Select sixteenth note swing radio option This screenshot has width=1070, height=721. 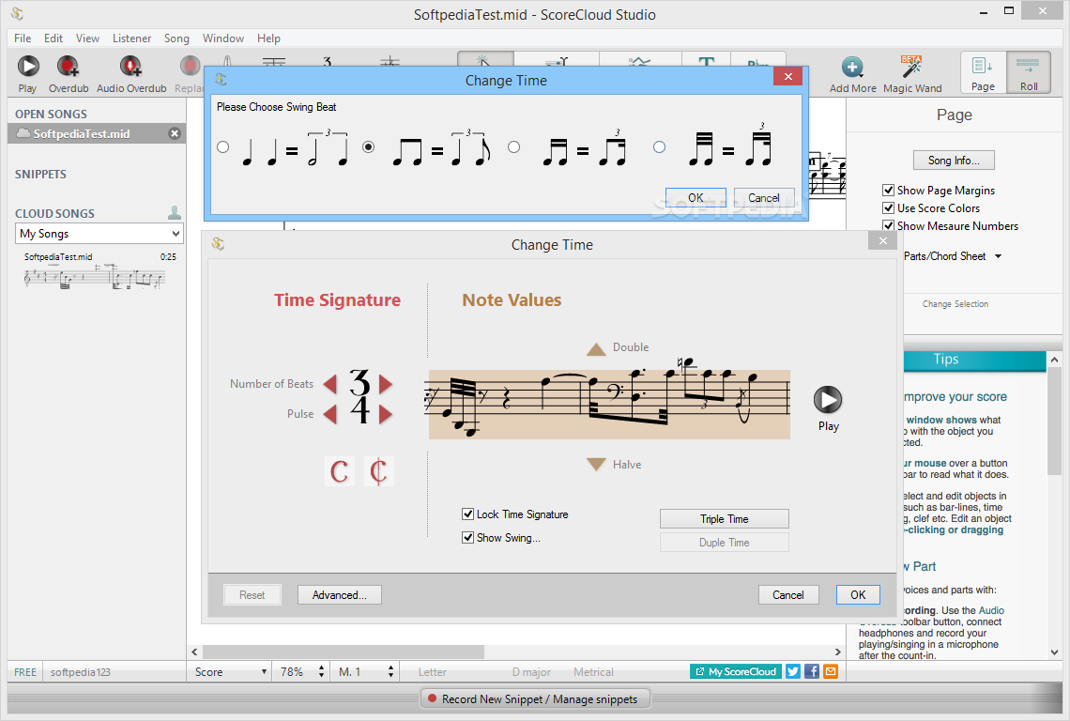513,146
